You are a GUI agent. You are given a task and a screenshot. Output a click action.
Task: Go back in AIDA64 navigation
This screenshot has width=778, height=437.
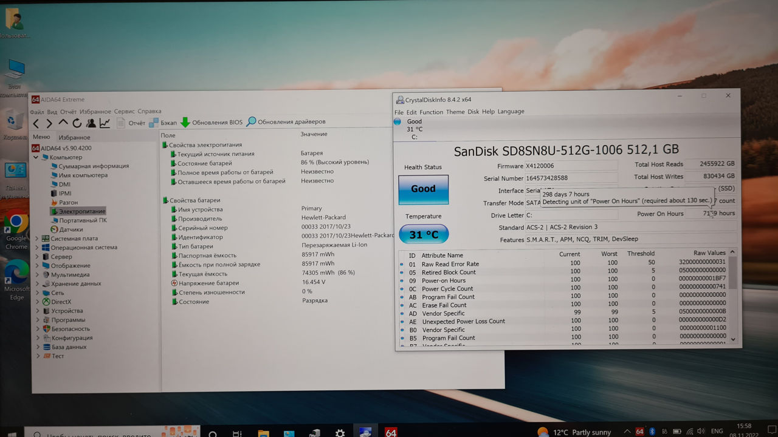[35, 123]
